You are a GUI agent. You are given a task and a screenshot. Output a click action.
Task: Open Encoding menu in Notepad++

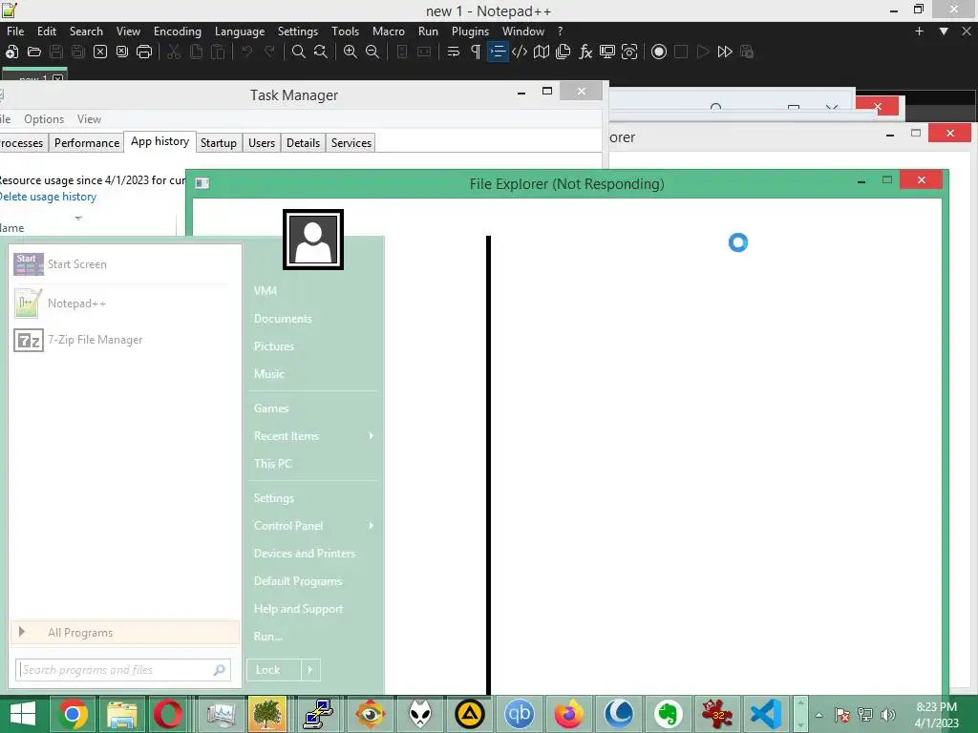(178, 31)
